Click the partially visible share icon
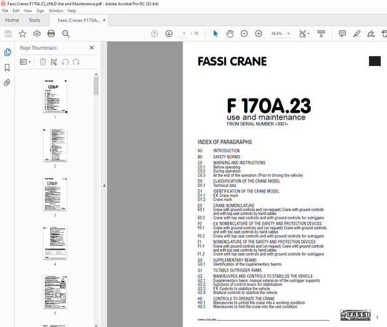The height and width of the screenshot is (327, 387). click(385, 34)
